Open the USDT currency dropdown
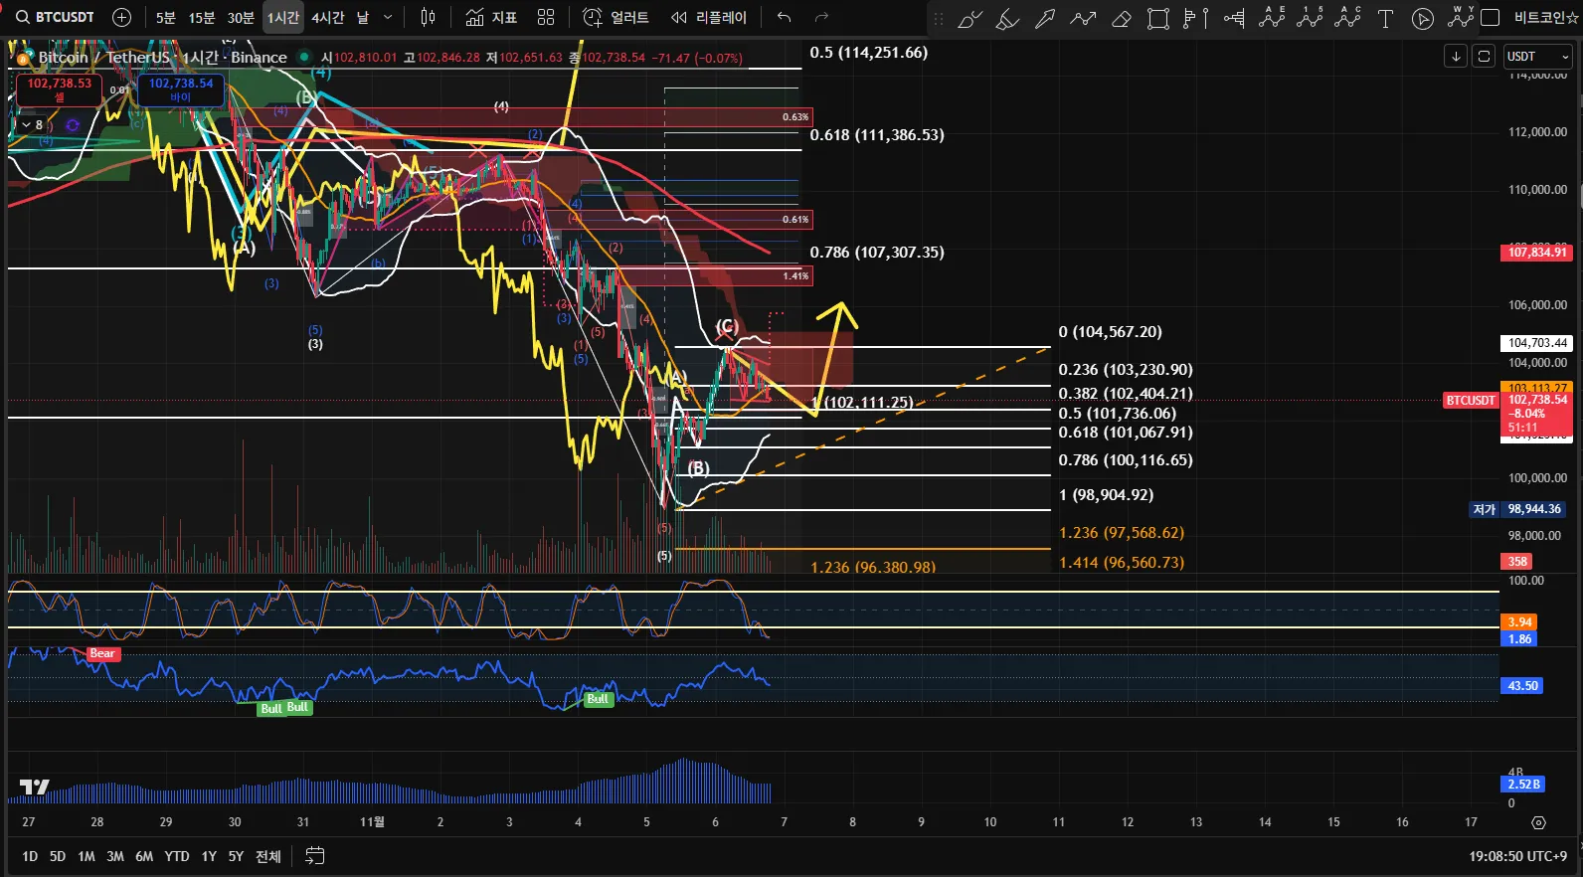This screenshot has width=1583, height=877. click(x=1536, y=57)
